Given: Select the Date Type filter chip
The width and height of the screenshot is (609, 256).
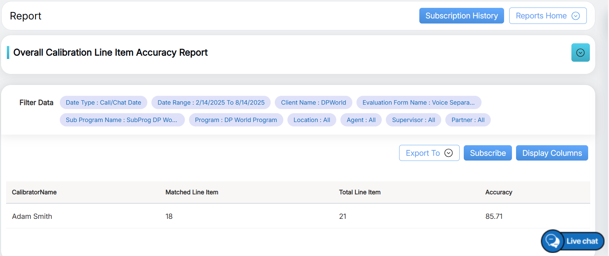Looking at the screenshot, I should point(103,103).
